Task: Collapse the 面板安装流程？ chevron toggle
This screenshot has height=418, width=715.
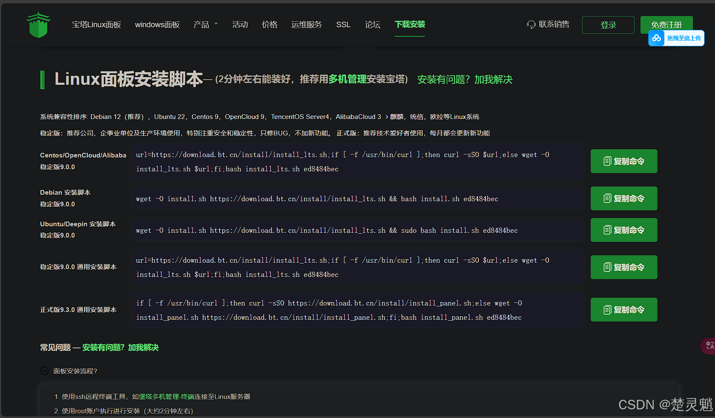Action: (x=44, y=371)
